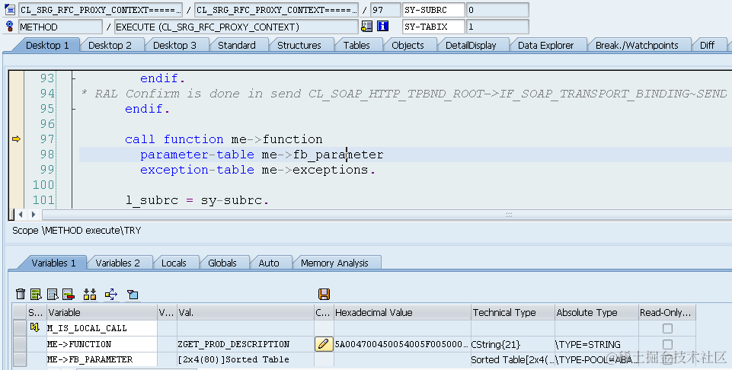The width and height of the screenshot is (732, 370).
Task: Click the navigate icon beside the EXECUTE field
Action: click(x=367, y=27)
